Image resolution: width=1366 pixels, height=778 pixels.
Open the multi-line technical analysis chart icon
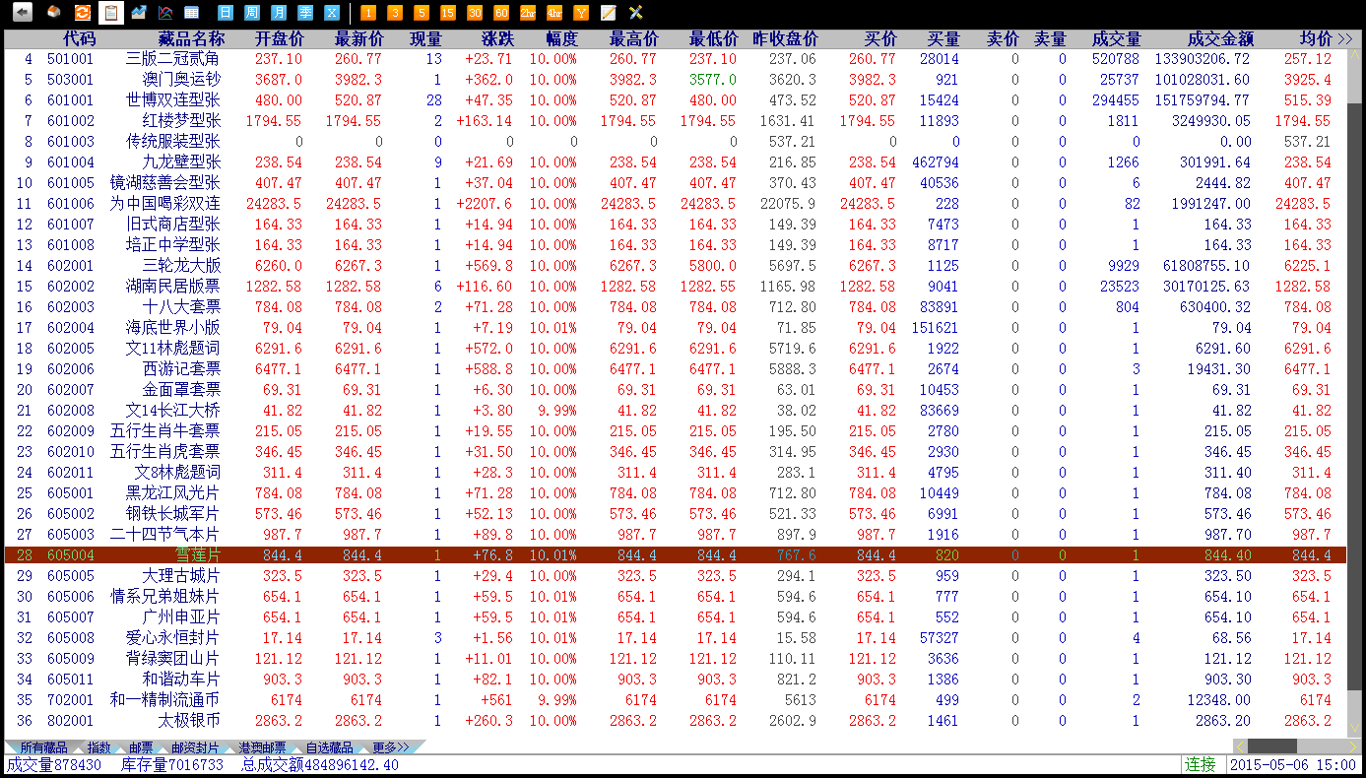click(165, 13)
